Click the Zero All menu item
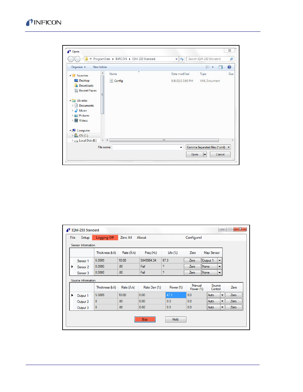Viewport: 303px width, 392px height. (x=126, y=238)
